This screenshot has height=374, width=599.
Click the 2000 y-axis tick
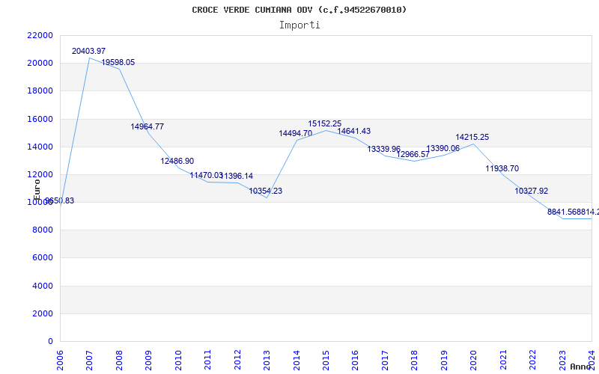point(43,313)
